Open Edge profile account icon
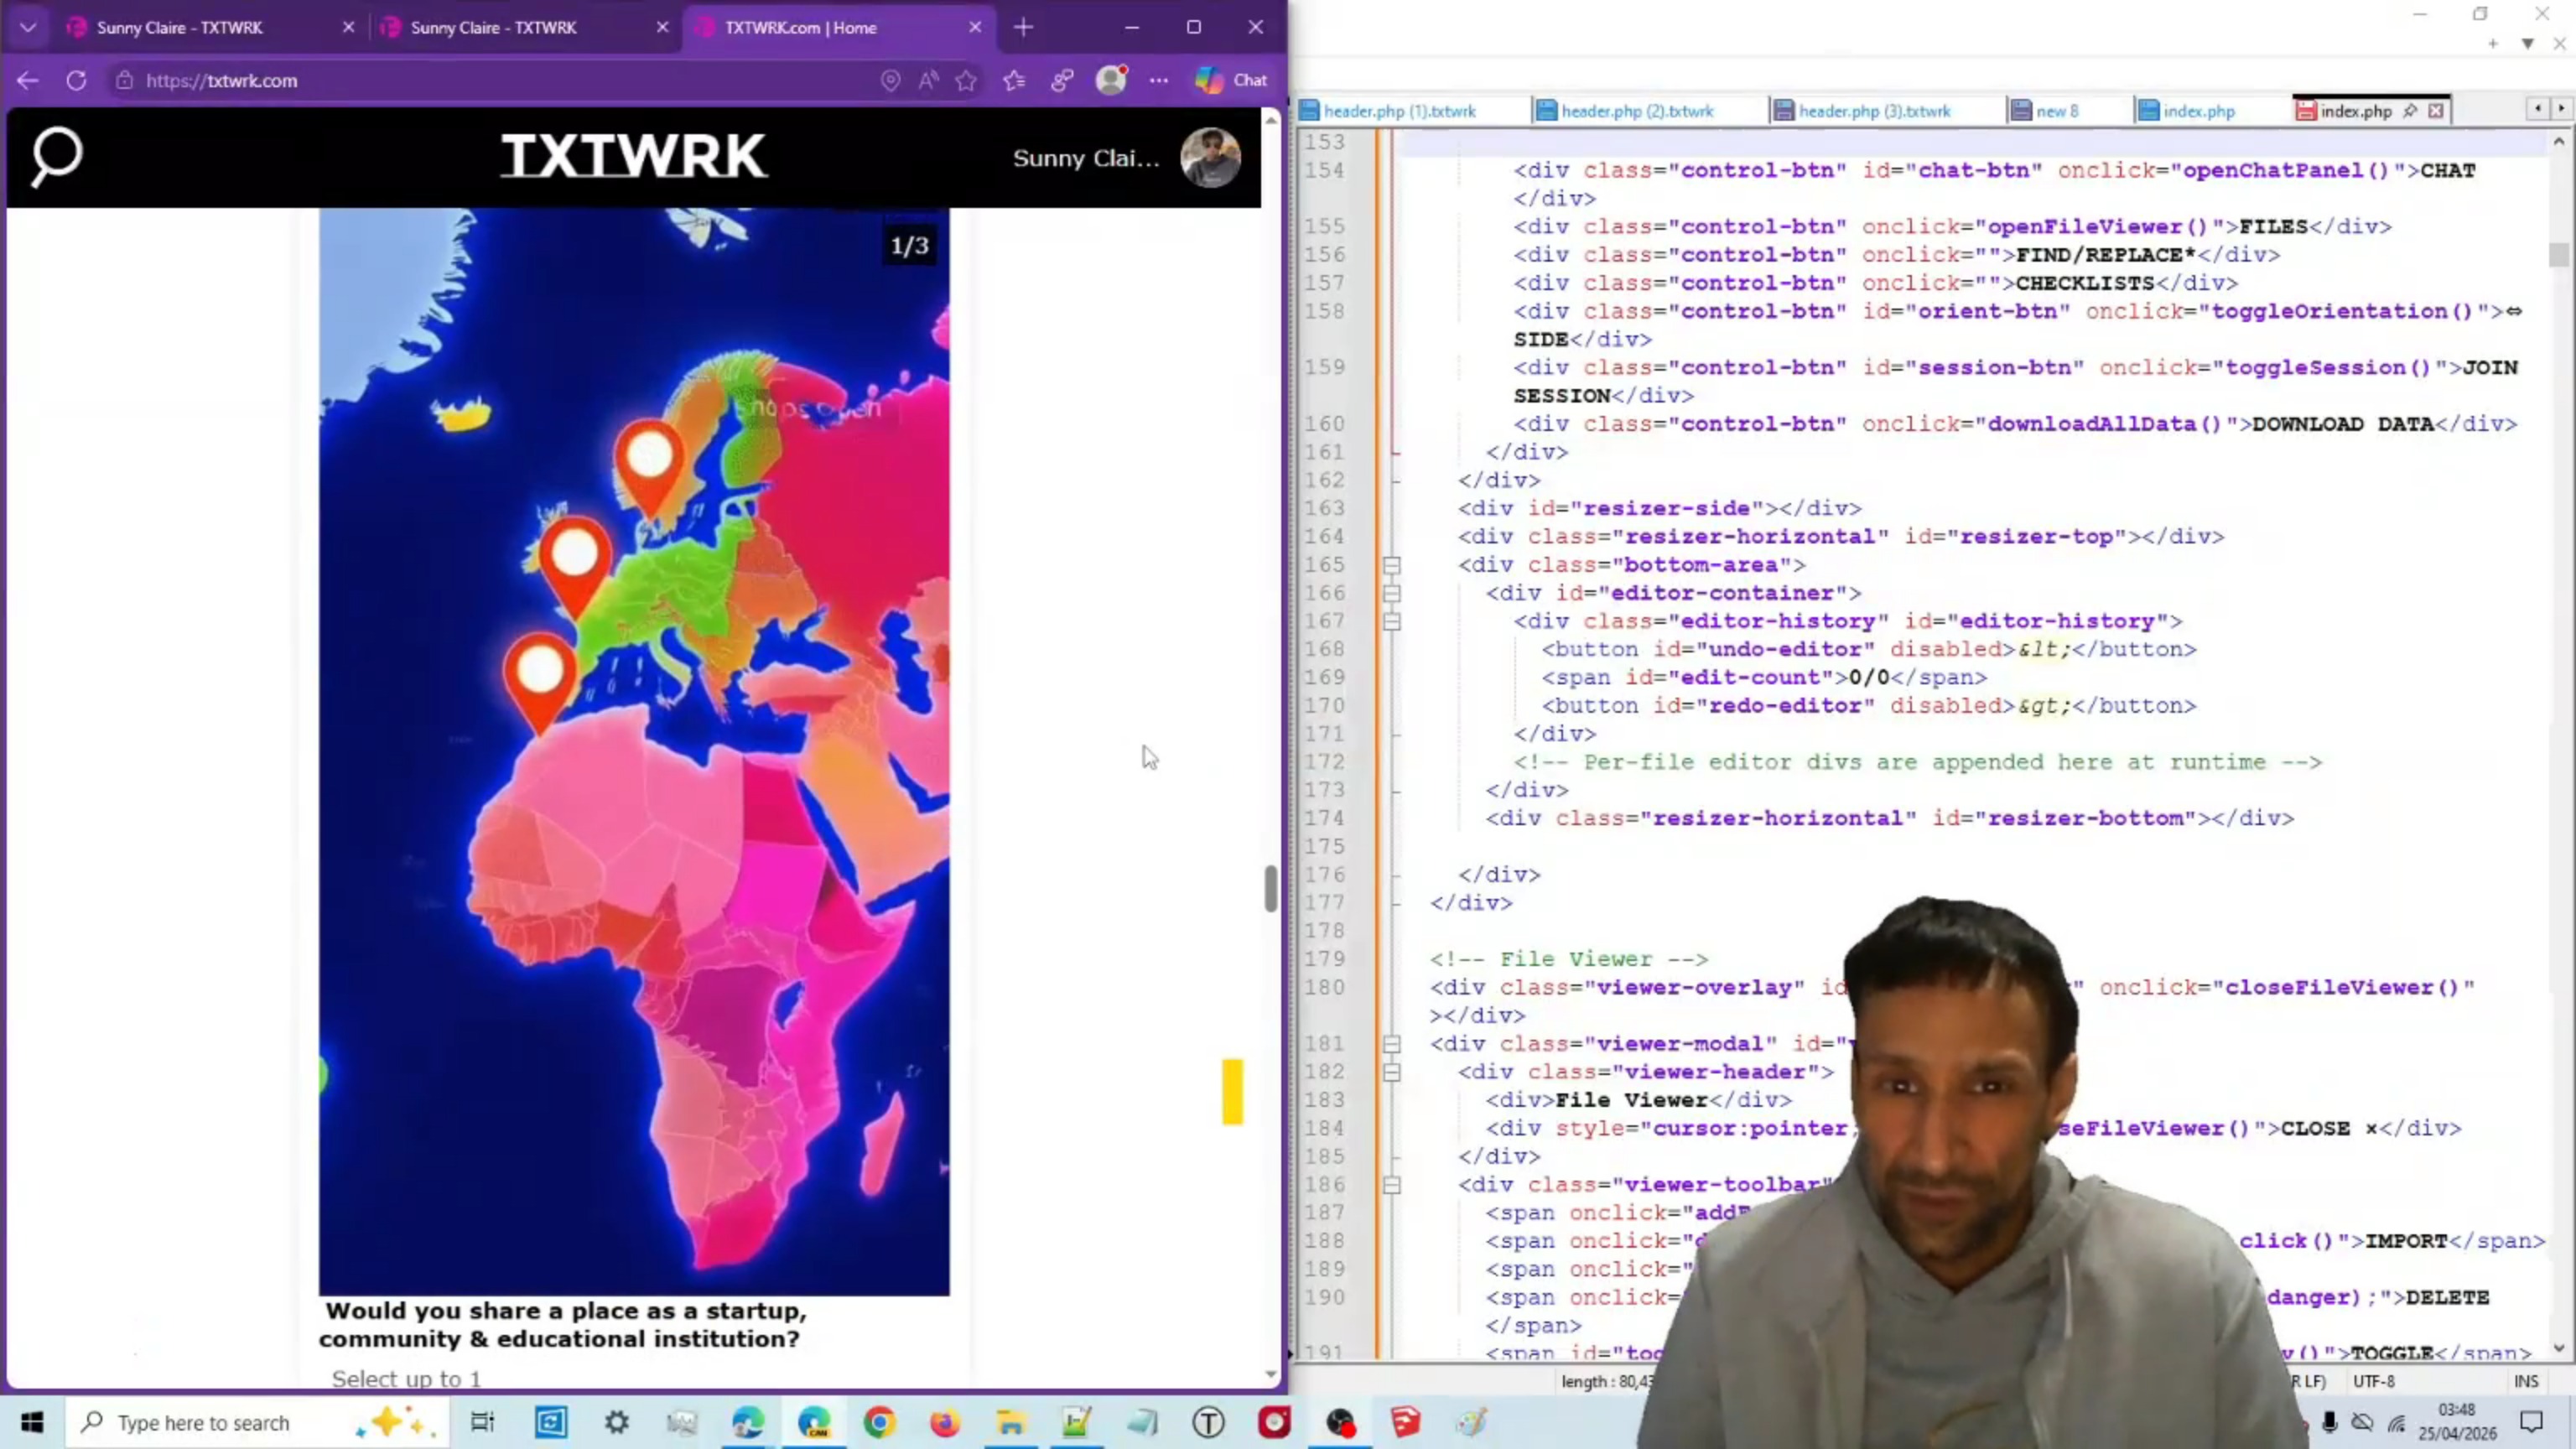Viewport: 2576px width, 1449px height. click(x=1111, y=80)
